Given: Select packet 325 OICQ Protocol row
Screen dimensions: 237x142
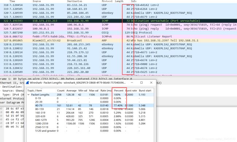Looking at the screenshot, I should 118,33.
